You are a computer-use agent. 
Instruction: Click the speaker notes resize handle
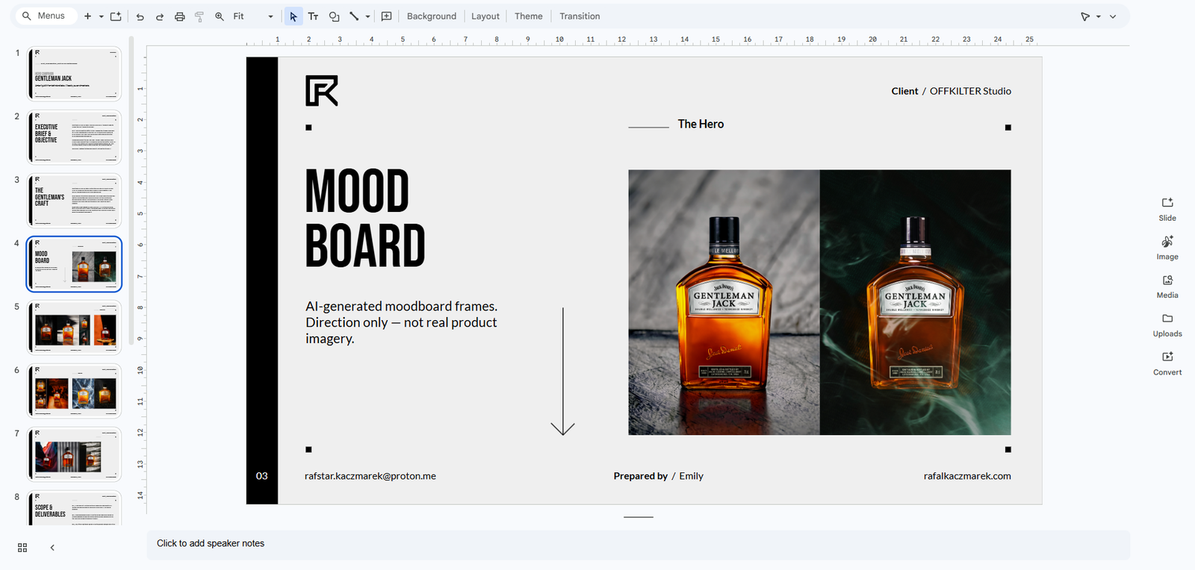tap(639, 517)
